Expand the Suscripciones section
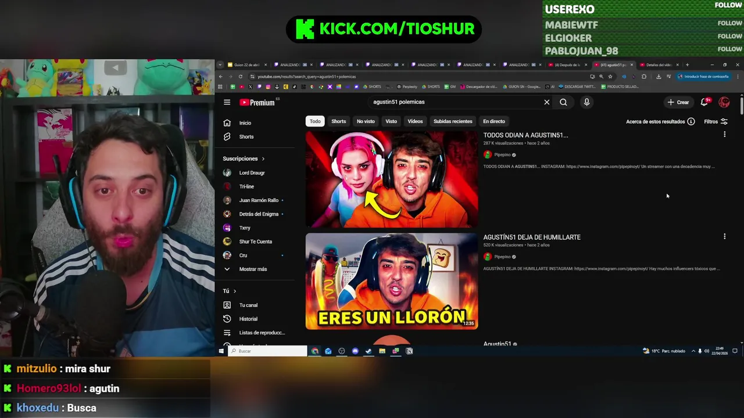 tap(244, 158)
